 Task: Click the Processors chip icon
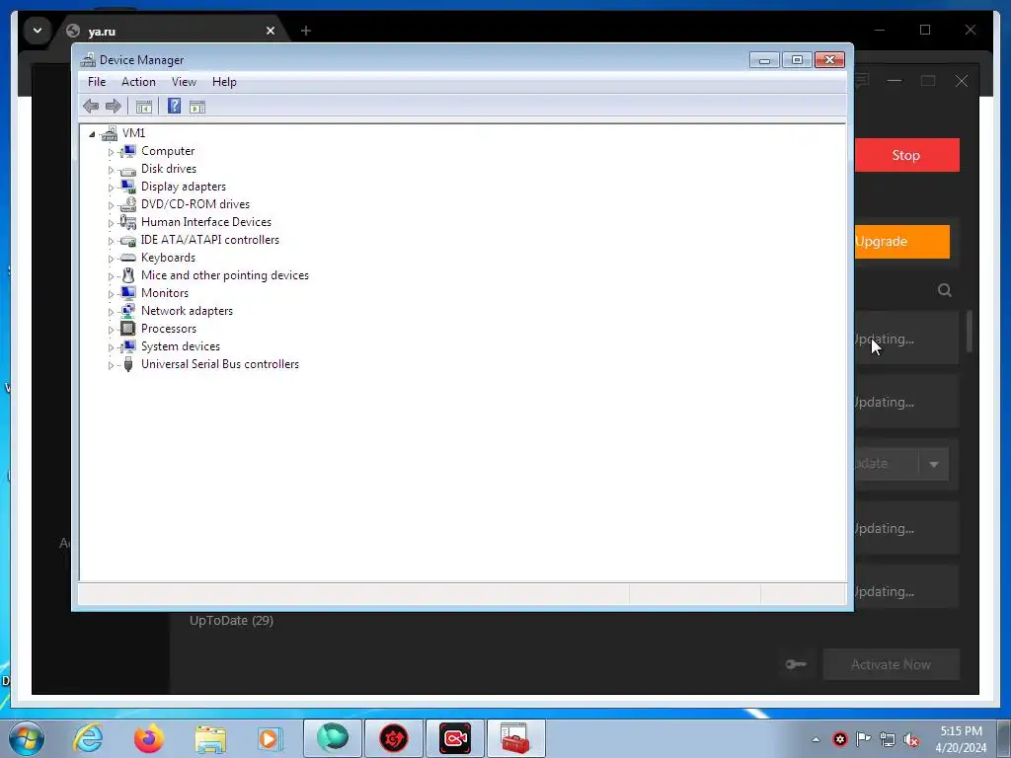click(128, 329)
